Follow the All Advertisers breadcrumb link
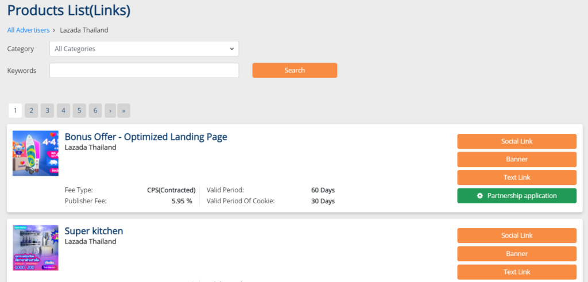The image size is (588, 282). tap(29, 30)
